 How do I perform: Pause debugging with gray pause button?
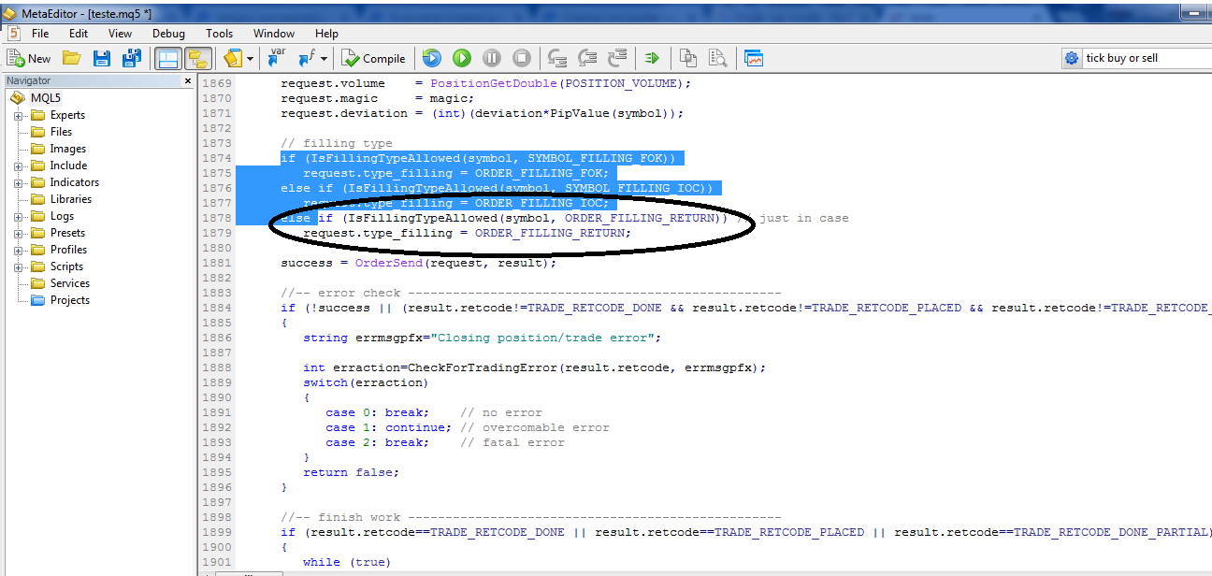pos(492,58)
